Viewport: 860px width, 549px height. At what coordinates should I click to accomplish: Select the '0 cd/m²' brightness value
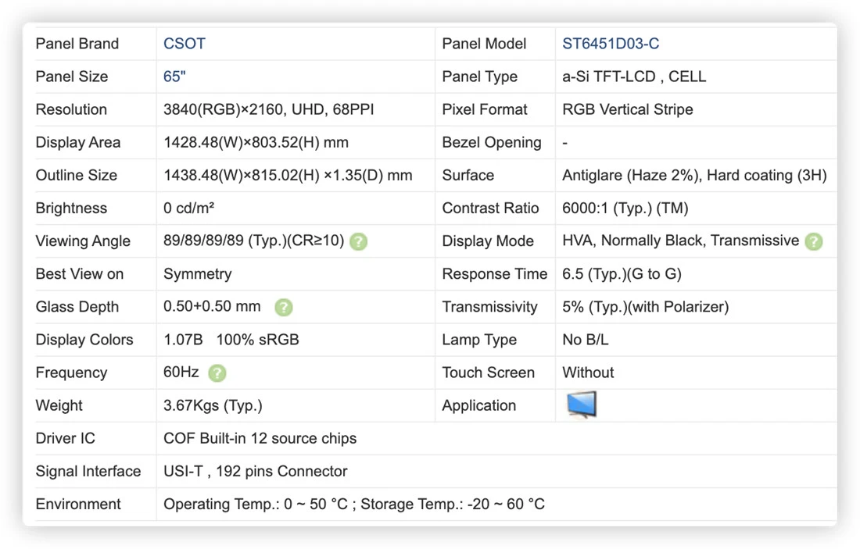tap(188, 209)
